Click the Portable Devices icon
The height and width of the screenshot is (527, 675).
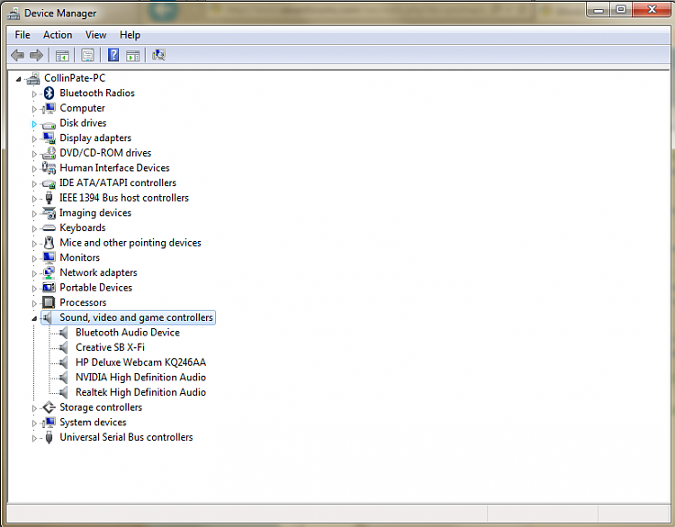(49, 288)
